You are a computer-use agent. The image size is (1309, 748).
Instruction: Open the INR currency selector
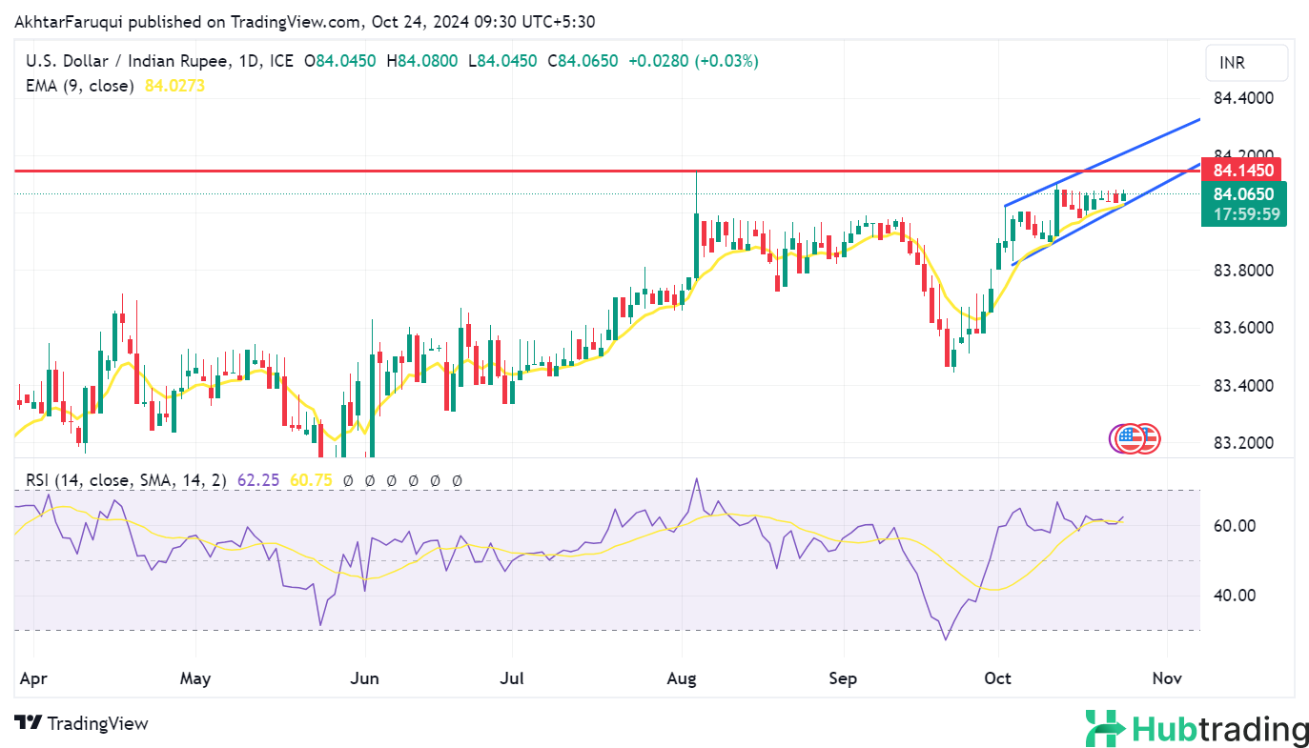[x=1245, y=64]
